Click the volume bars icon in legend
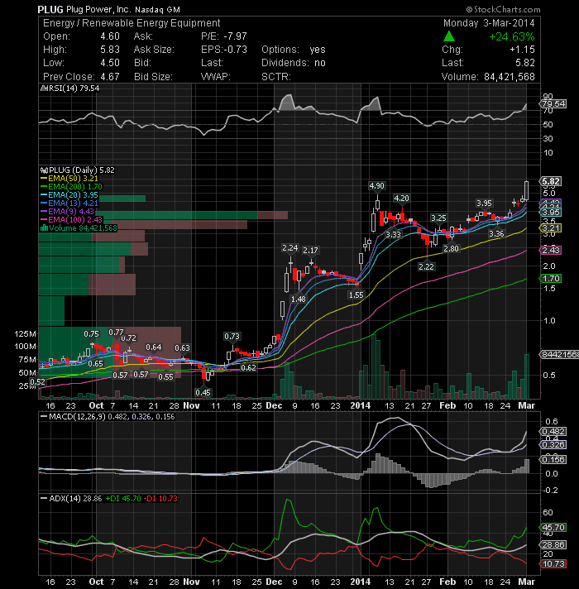This screenshot has height=589, width=579. [x=44, y=228]
